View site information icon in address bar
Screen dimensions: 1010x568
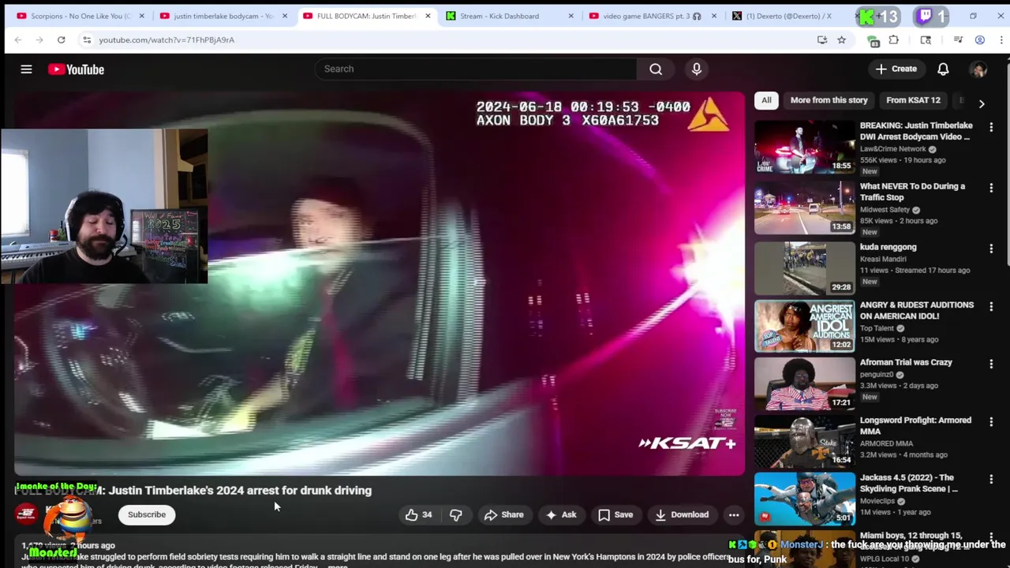click(x=87, y=39)
